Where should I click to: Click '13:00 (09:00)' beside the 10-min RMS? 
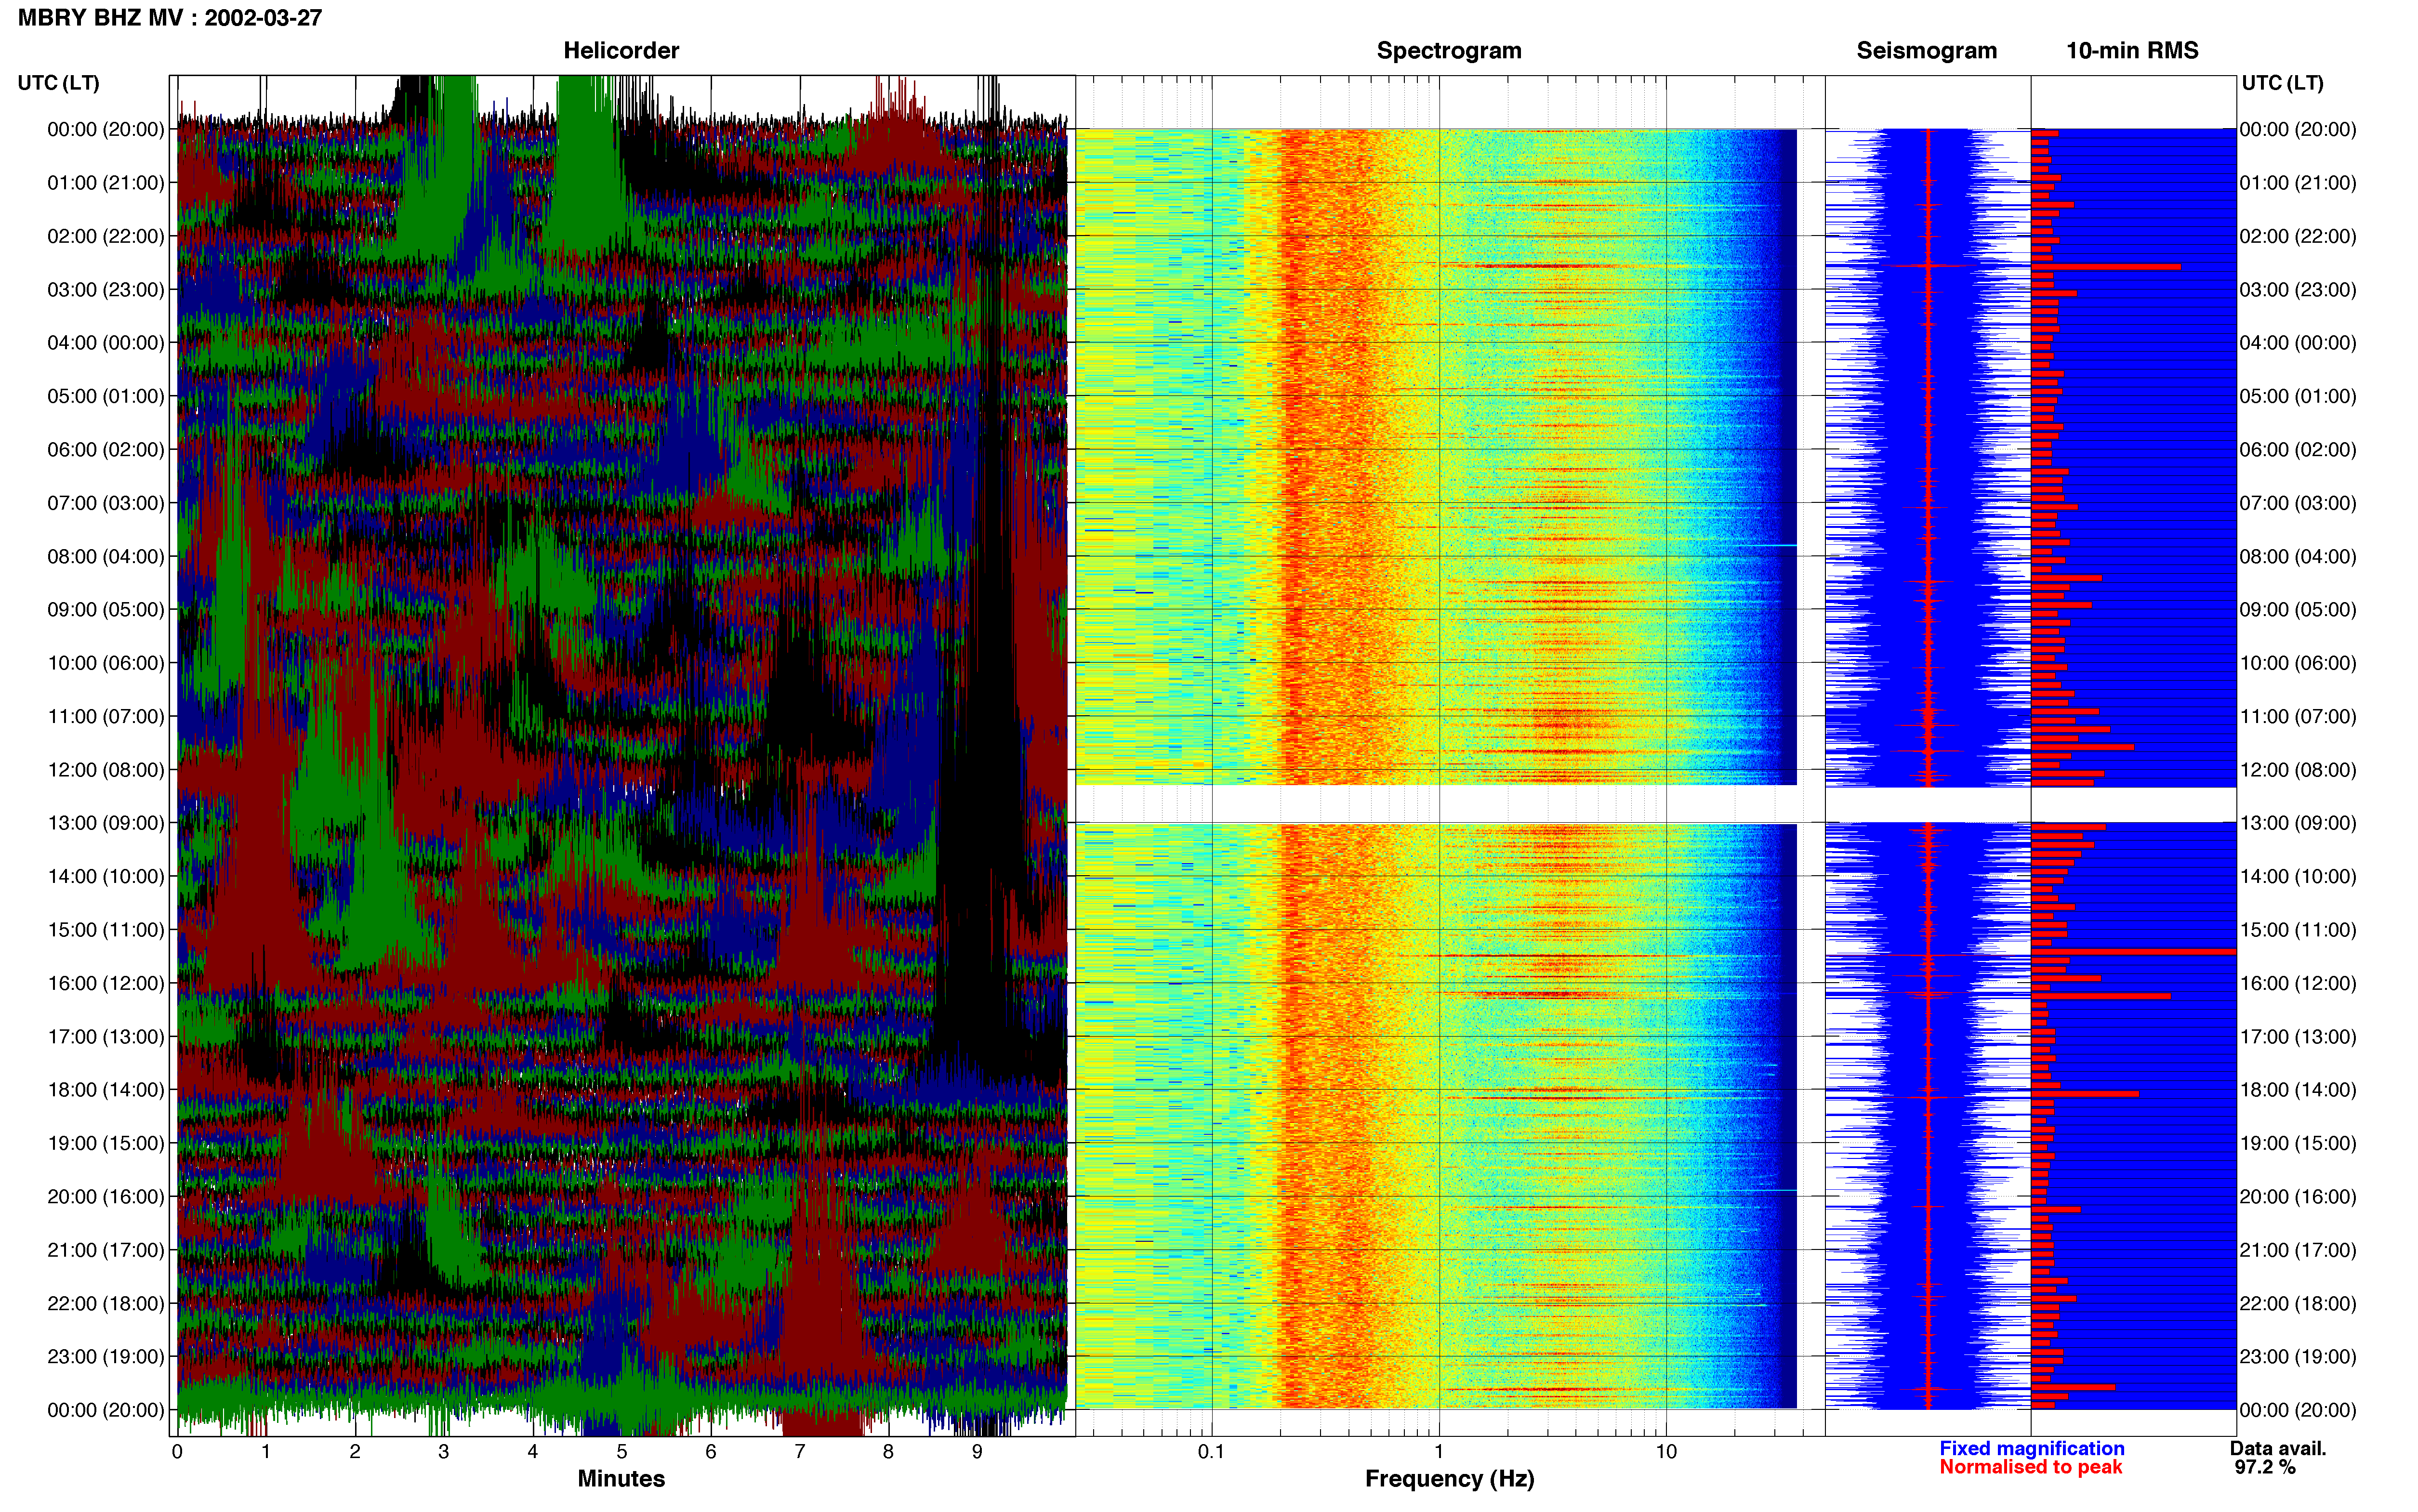[x=2298, y=823]
